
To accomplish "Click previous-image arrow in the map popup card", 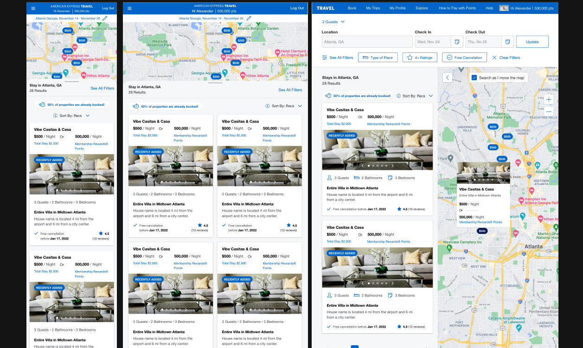I will tap(468, 180).
